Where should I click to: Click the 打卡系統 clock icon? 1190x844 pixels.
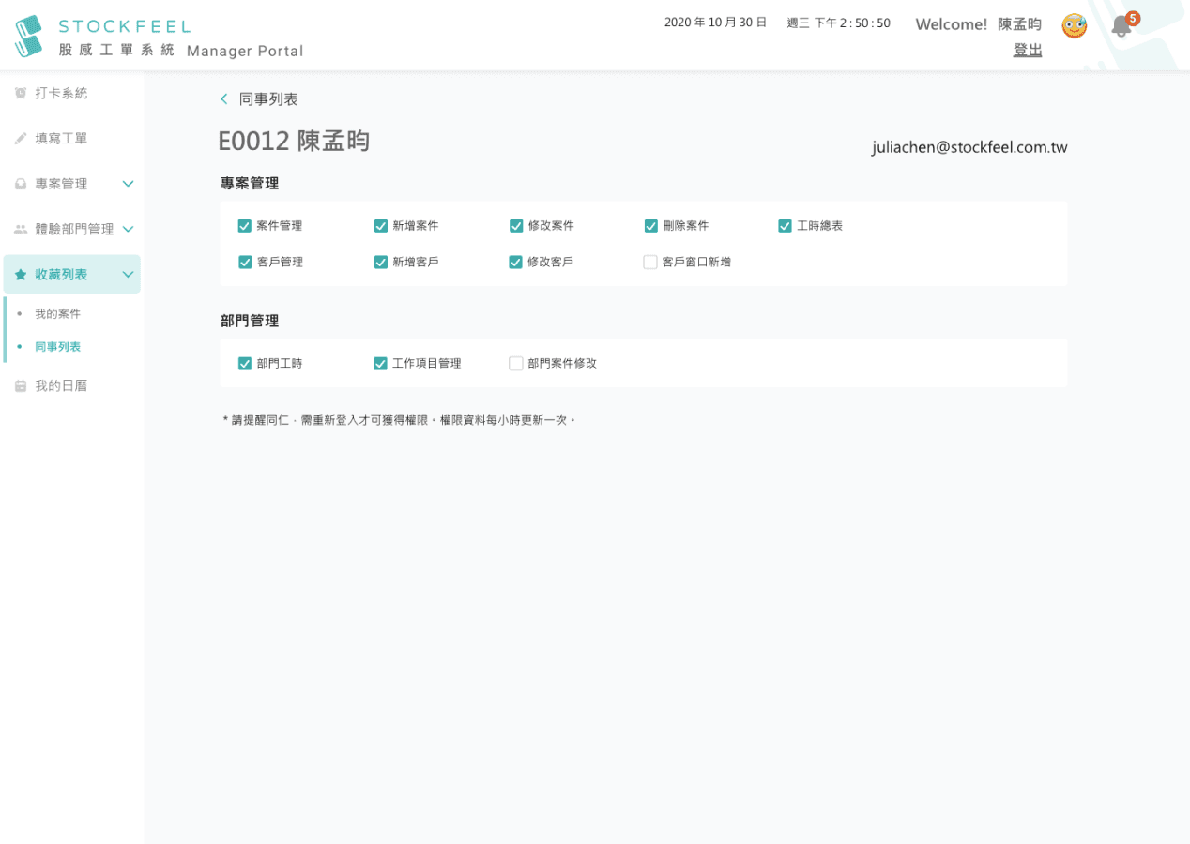coord(21,94)
